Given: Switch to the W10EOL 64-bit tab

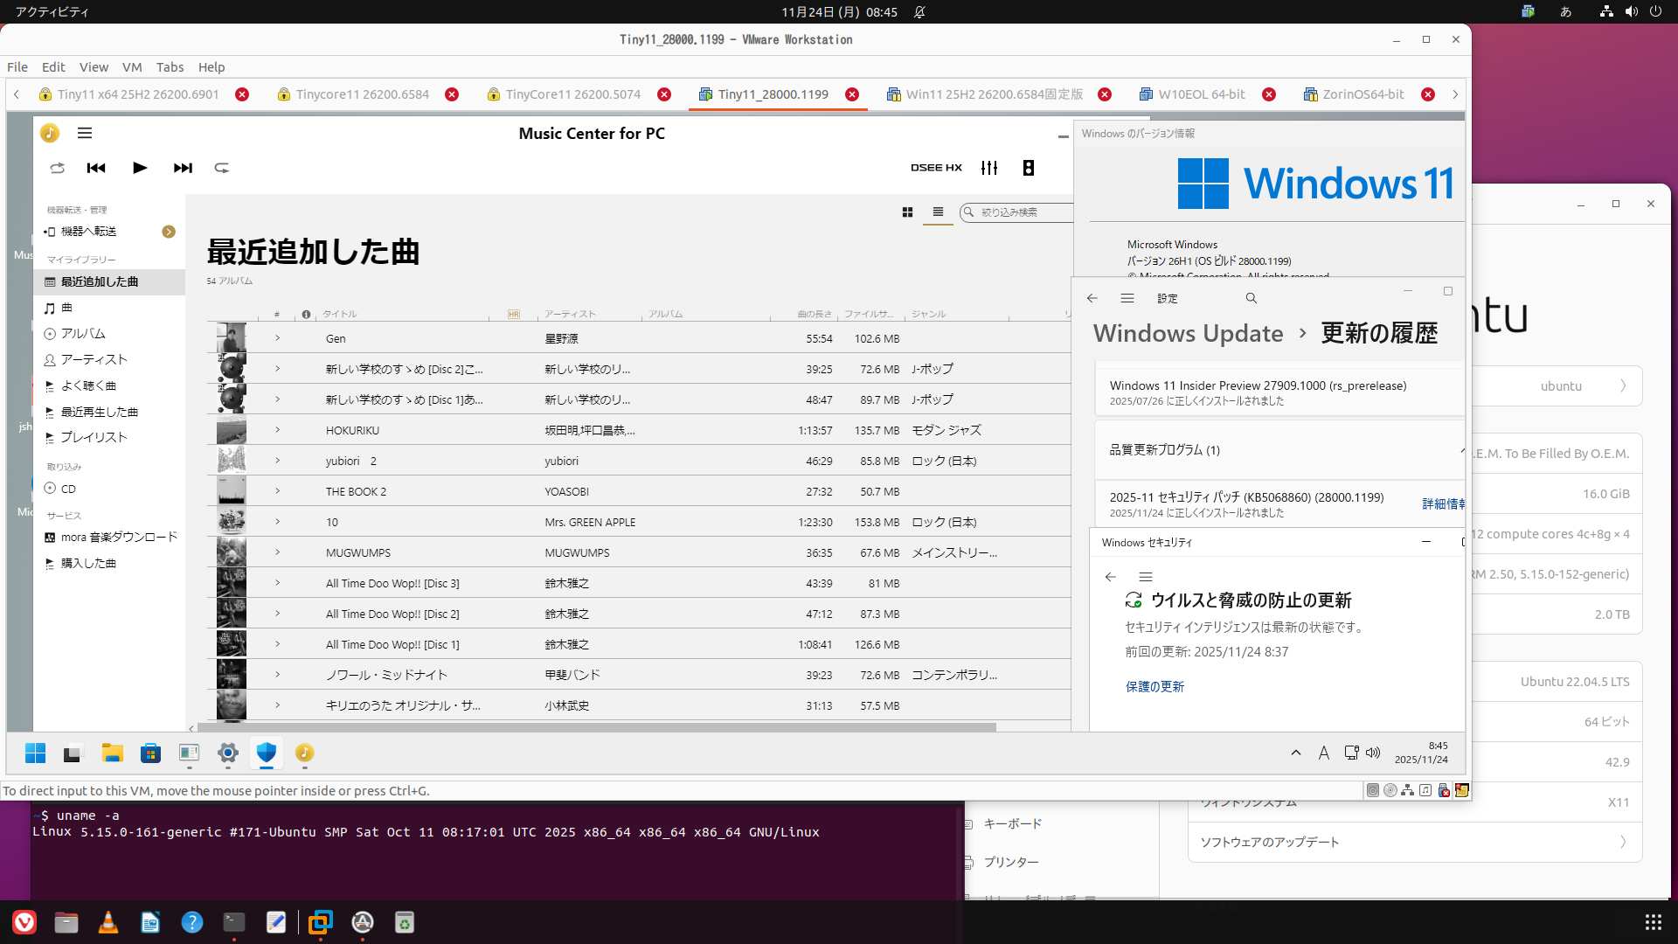Looking at the screenshot, I should pyautogui.click(x=1201, y=94).
